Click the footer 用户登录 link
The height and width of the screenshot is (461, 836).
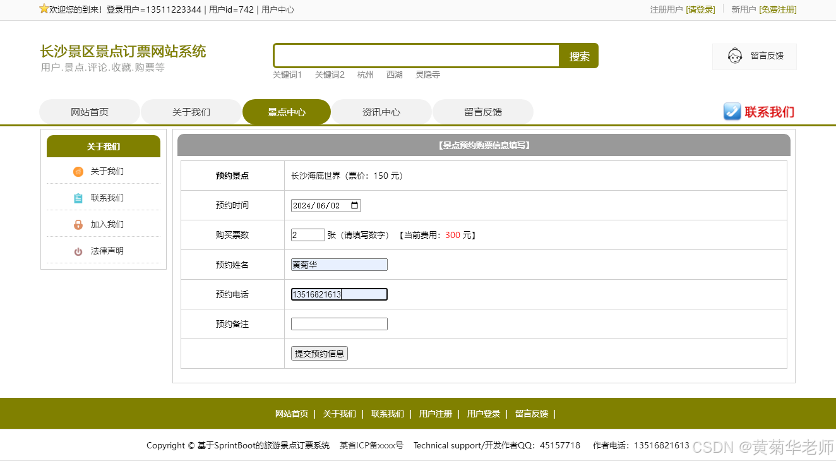pyautogui.click(x=484, y=414)
